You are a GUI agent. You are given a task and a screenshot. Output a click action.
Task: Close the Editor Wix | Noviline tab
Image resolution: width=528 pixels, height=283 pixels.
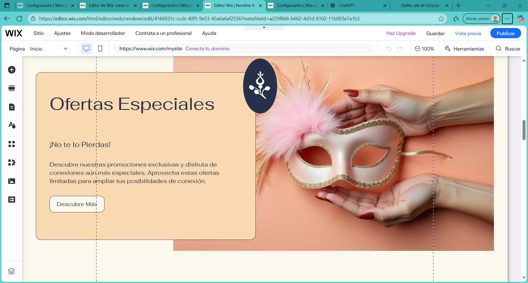click(x=260, y=5)
